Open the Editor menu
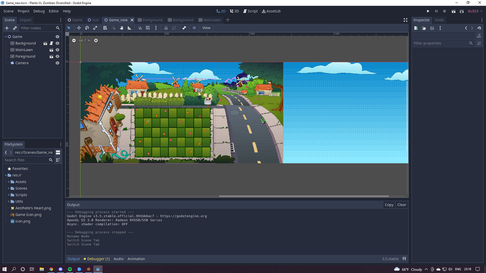 tap(53, 11)
